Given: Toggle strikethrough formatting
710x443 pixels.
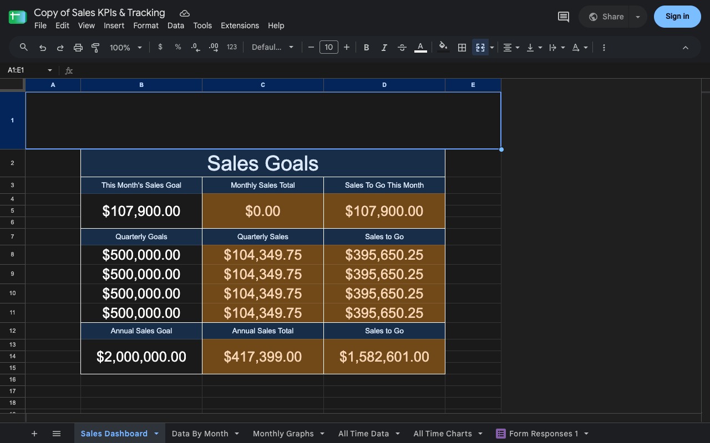Looking at the screenshot, I should 402,48.
